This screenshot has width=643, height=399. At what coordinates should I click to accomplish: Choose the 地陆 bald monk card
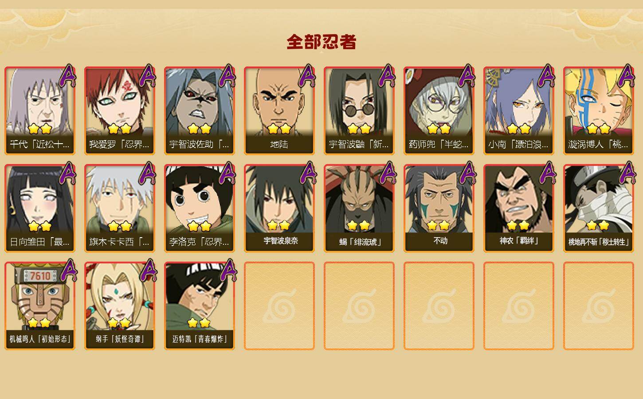tap(279, 111)
